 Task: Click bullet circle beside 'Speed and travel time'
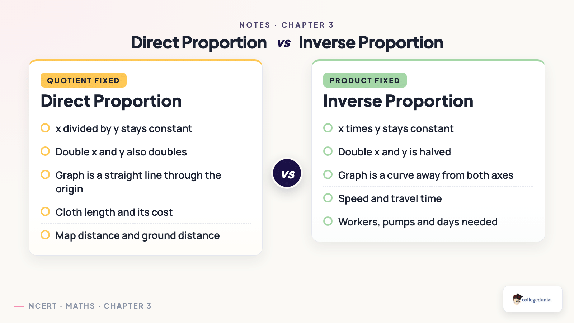pyautogui.click(x=328, y=198)
